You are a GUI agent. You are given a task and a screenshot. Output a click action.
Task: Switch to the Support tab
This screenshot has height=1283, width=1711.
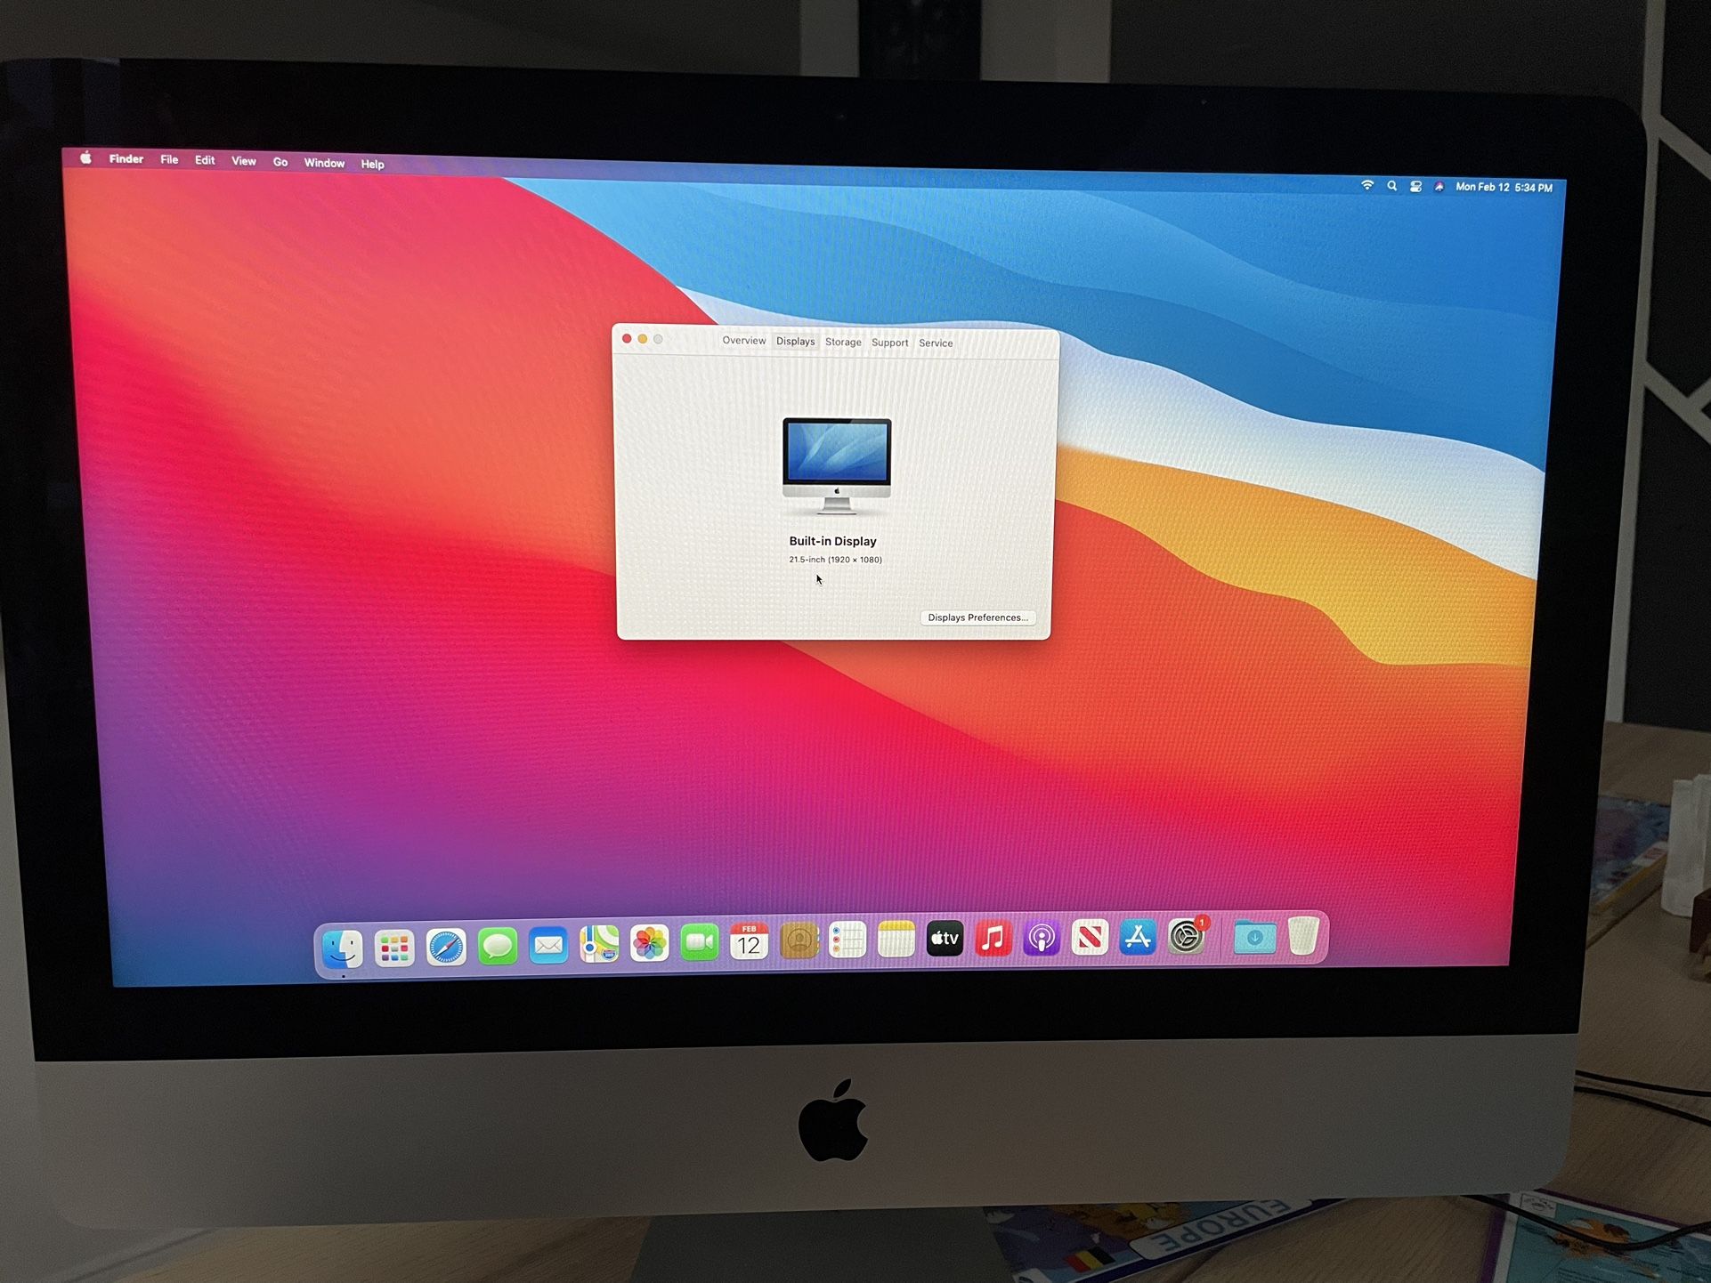(x=889, y=343)
